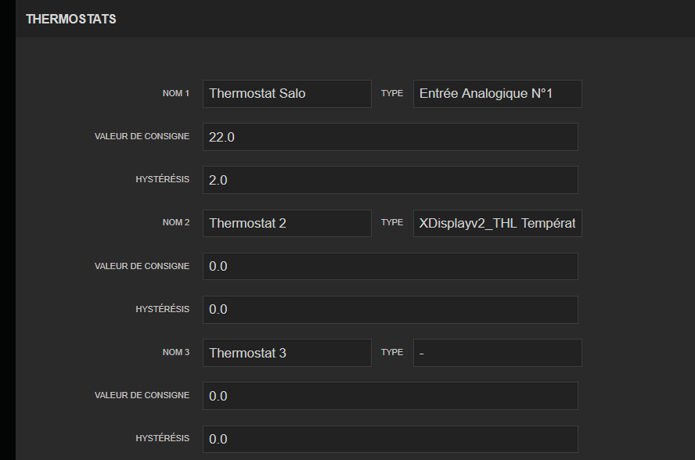The height and width of the screenshot is (460, 695).
Task: Focus the 2.0 hystérésis input field
Action: pyautogui.click(x=390, y=180)
